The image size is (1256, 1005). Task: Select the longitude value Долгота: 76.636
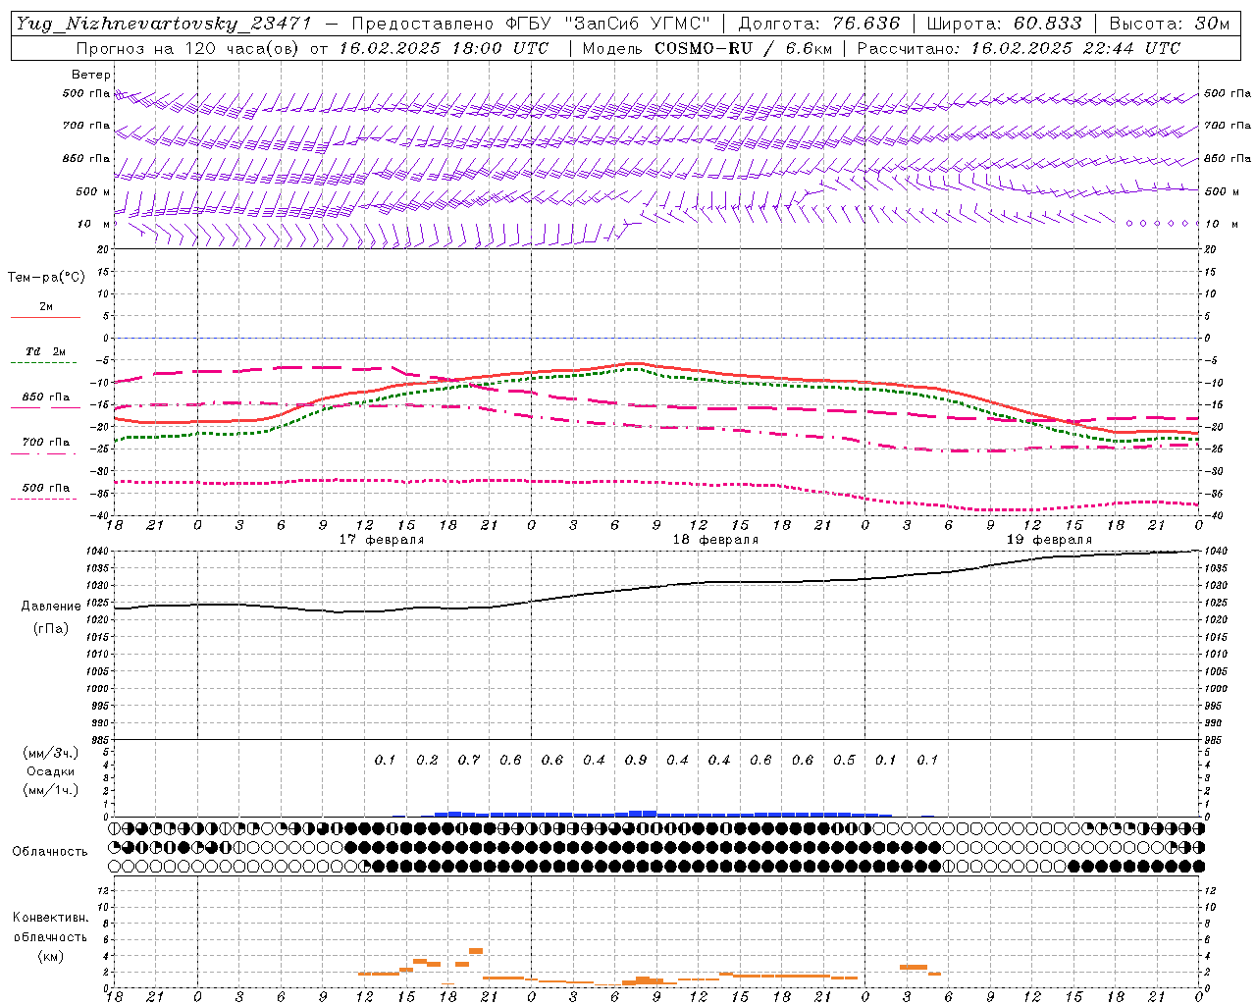(x=818, y=24)
